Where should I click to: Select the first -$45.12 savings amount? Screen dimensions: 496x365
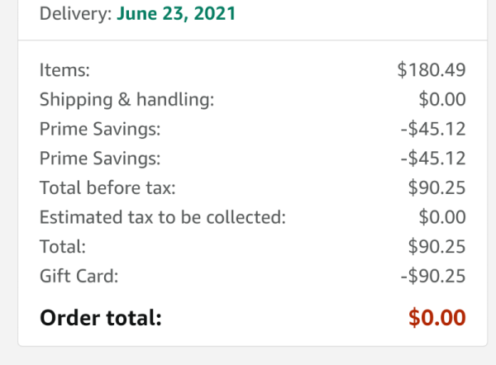(433, 129)
